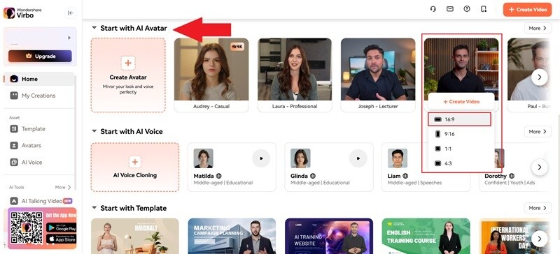Viewport: 560px width, 254px height.
Task: Show next avatars with the arrow button
Action: [539, 77]
